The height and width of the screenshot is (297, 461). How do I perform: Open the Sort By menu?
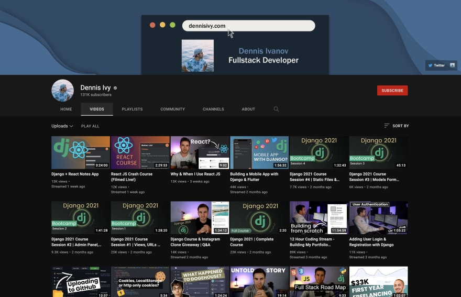click(x=397, y=126)
